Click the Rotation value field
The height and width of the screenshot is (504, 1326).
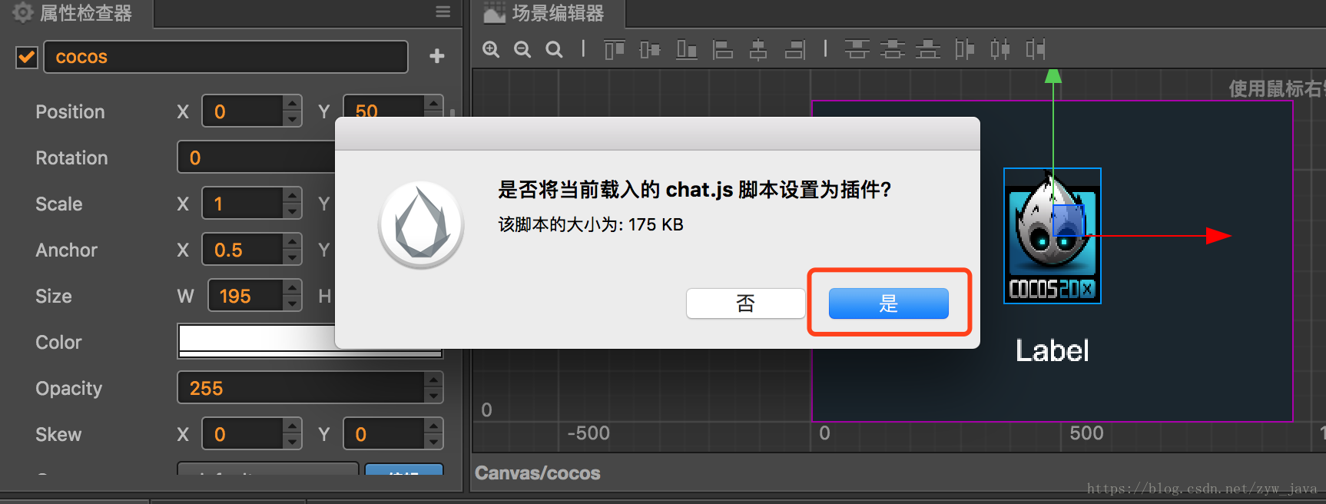click(257, 157)
